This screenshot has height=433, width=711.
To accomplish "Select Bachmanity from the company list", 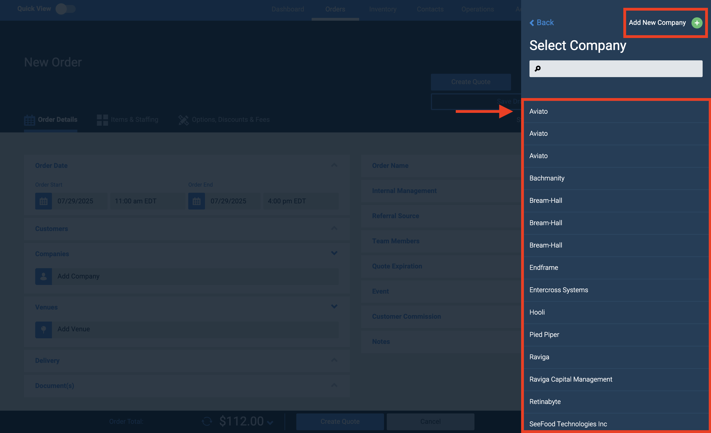I will click(616, 178).
